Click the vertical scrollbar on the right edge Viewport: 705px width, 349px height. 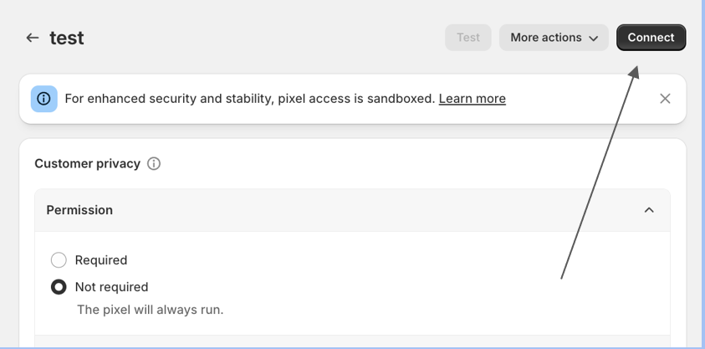[x=702, y=174]
